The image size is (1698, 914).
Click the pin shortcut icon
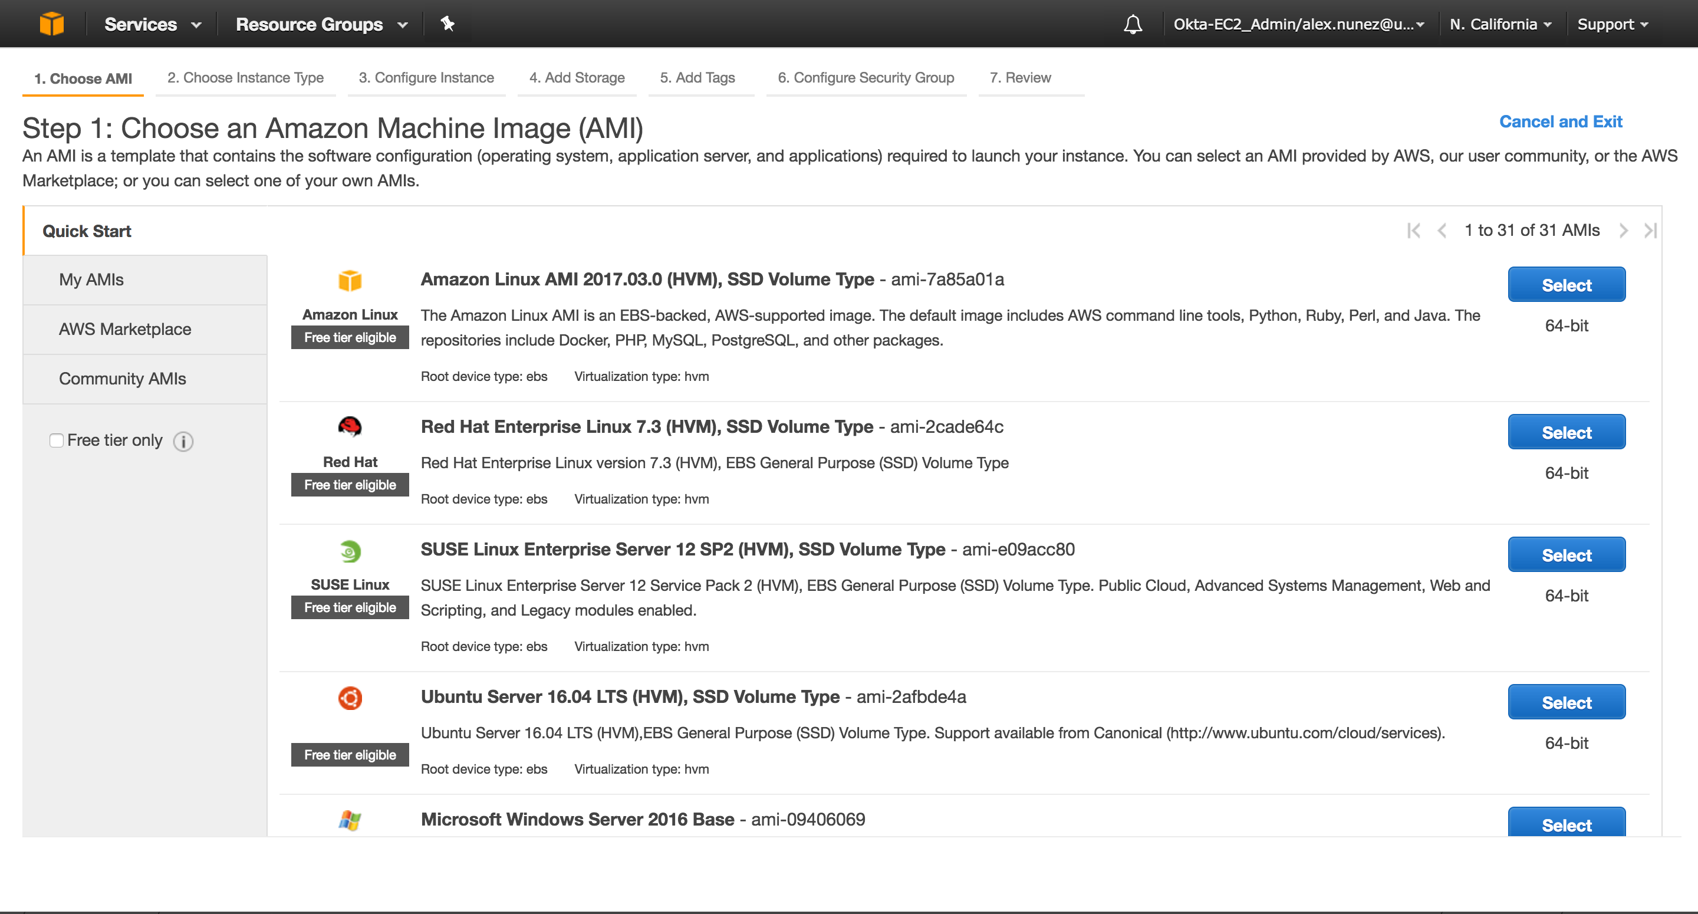coord(447,24)
